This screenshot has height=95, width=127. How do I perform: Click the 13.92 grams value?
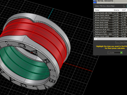click(116, 34)
